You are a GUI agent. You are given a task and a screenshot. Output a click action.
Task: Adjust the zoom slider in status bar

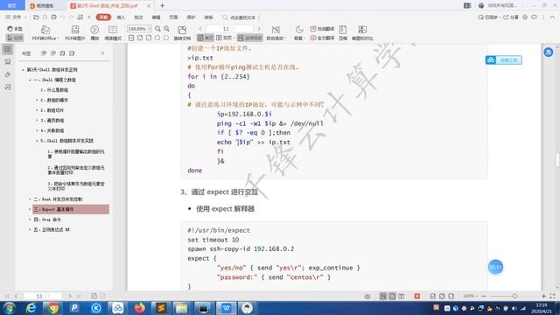[514, 296]
